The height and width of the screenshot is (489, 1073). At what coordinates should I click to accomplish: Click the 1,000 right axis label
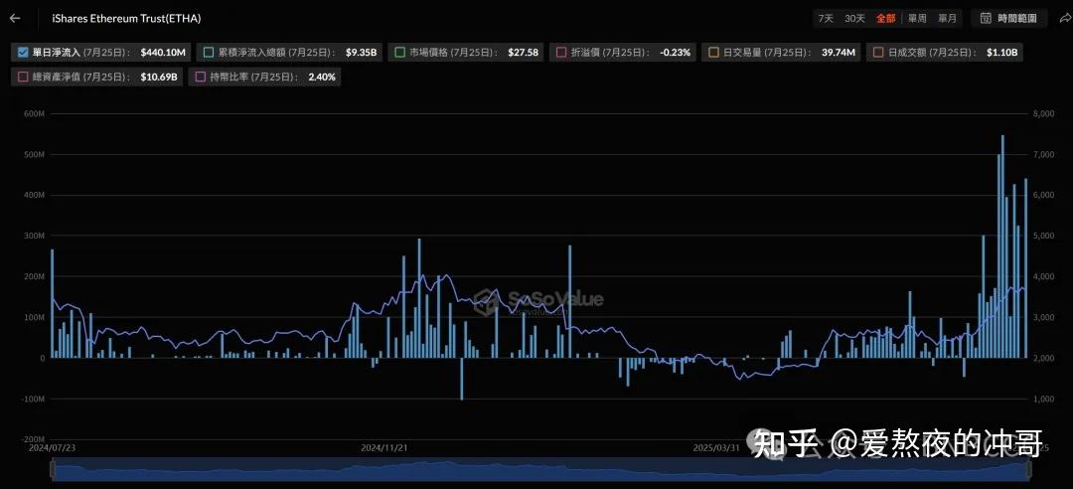click(x=1043, y=399)
